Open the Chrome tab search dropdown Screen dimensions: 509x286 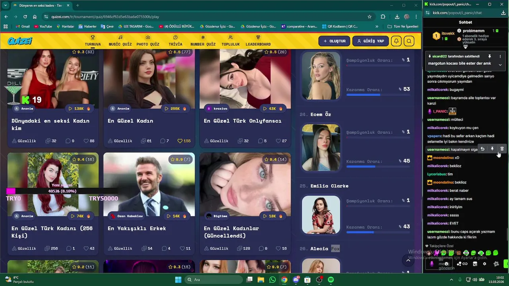tap(6, 6)
